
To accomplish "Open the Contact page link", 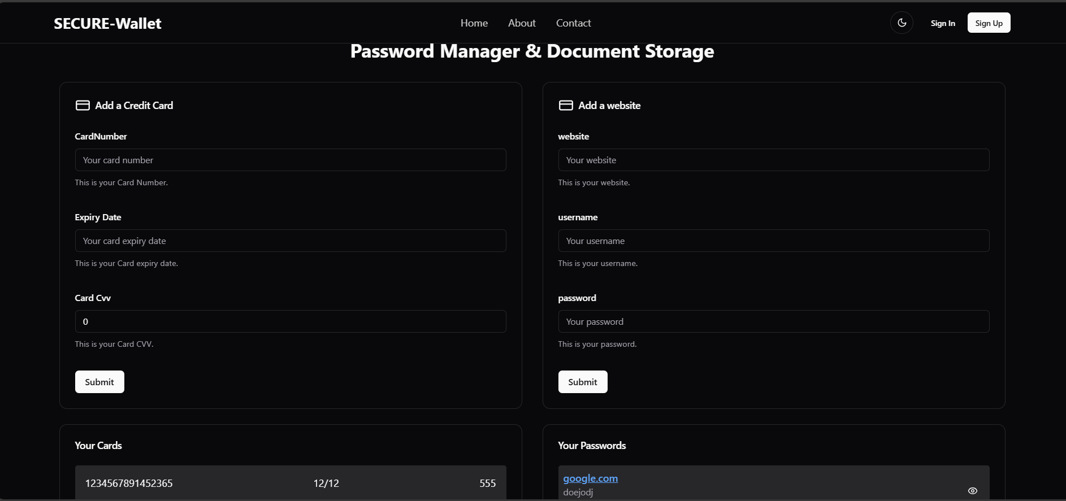I will click(573, 23).
